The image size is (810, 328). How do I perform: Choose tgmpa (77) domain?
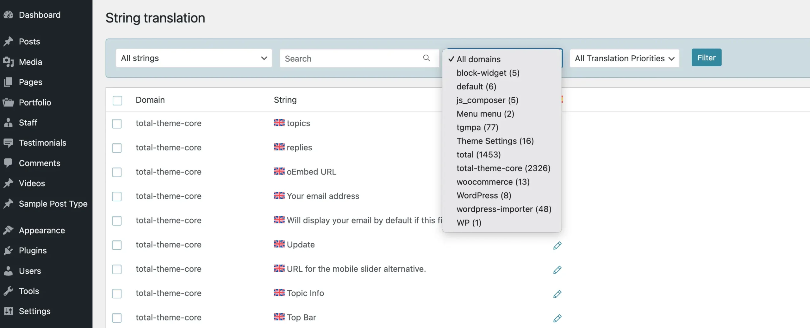coord(502,127)
